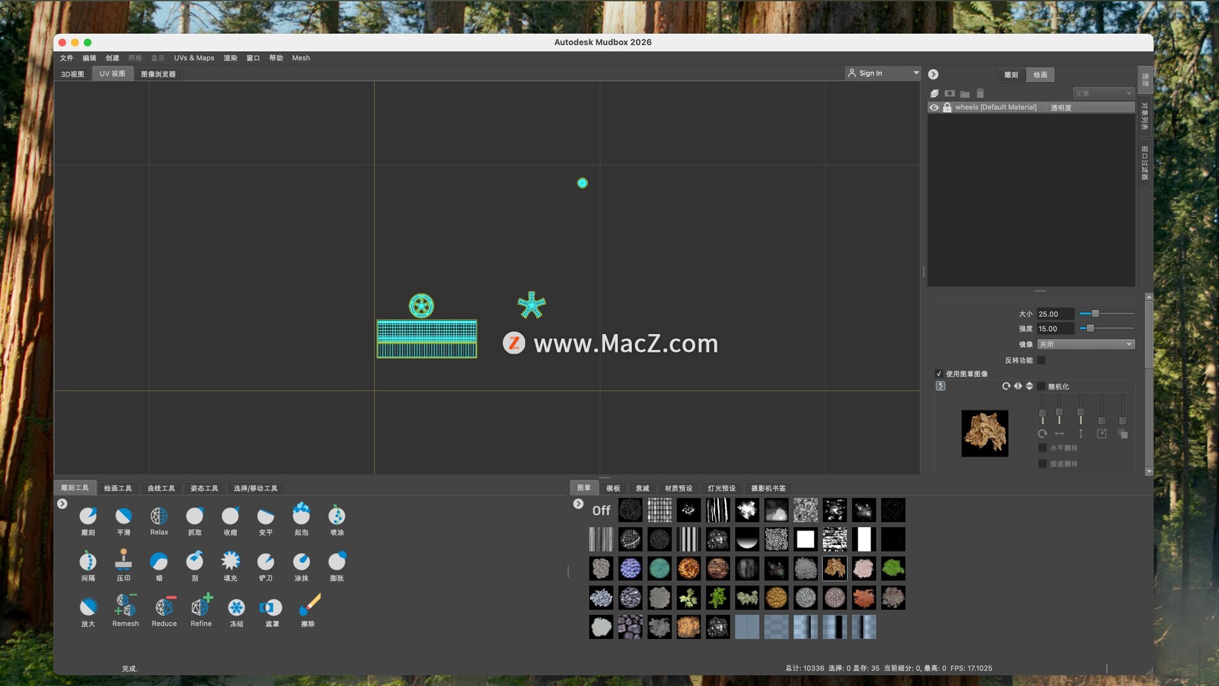Image resolution: width=1219 pixels, height=686 pixels.
Task: Click the rotate stamp icon
Action: tap(1006, 386)
